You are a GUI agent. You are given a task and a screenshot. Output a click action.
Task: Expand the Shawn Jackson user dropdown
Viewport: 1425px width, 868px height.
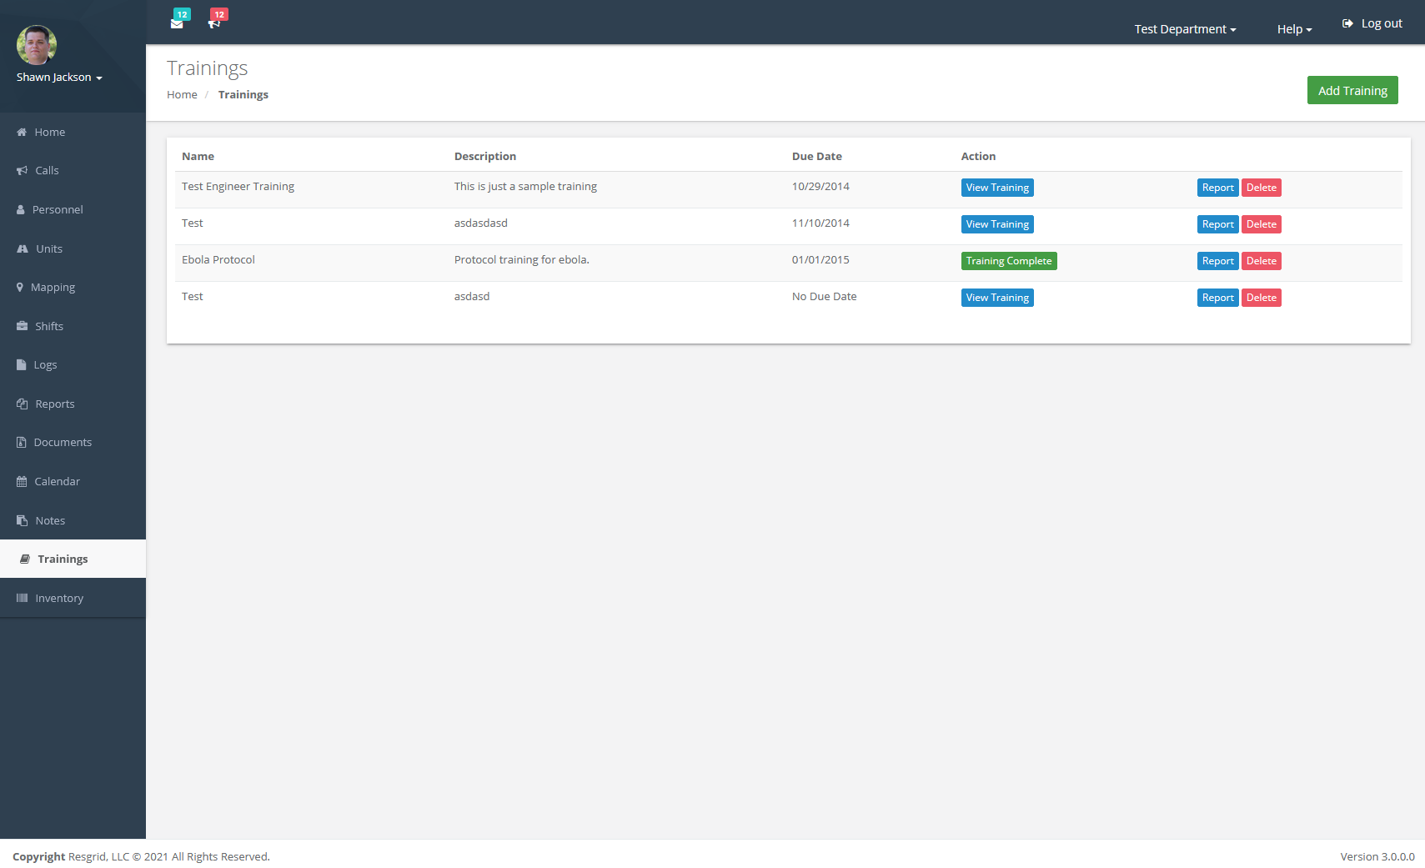point(59,78)
